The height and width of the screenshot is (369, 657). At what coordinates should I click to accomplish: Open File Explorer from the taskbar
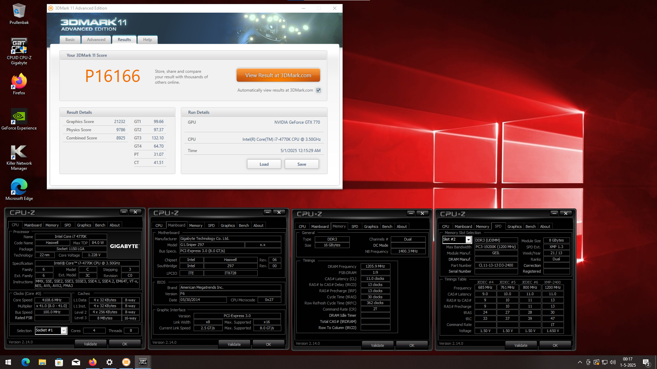click(x=42, y=362)
